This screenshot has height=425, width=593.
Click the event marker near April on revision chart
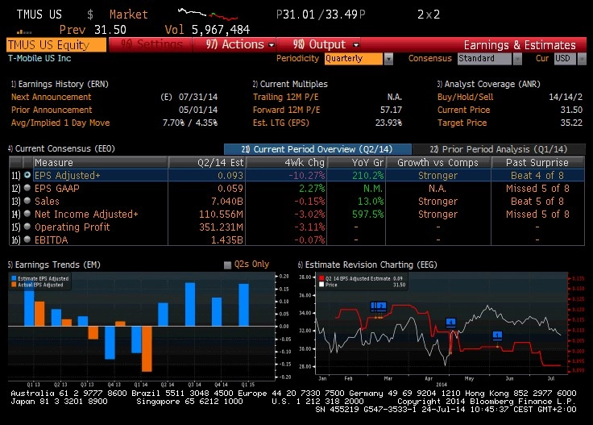[x=450, y=323]
